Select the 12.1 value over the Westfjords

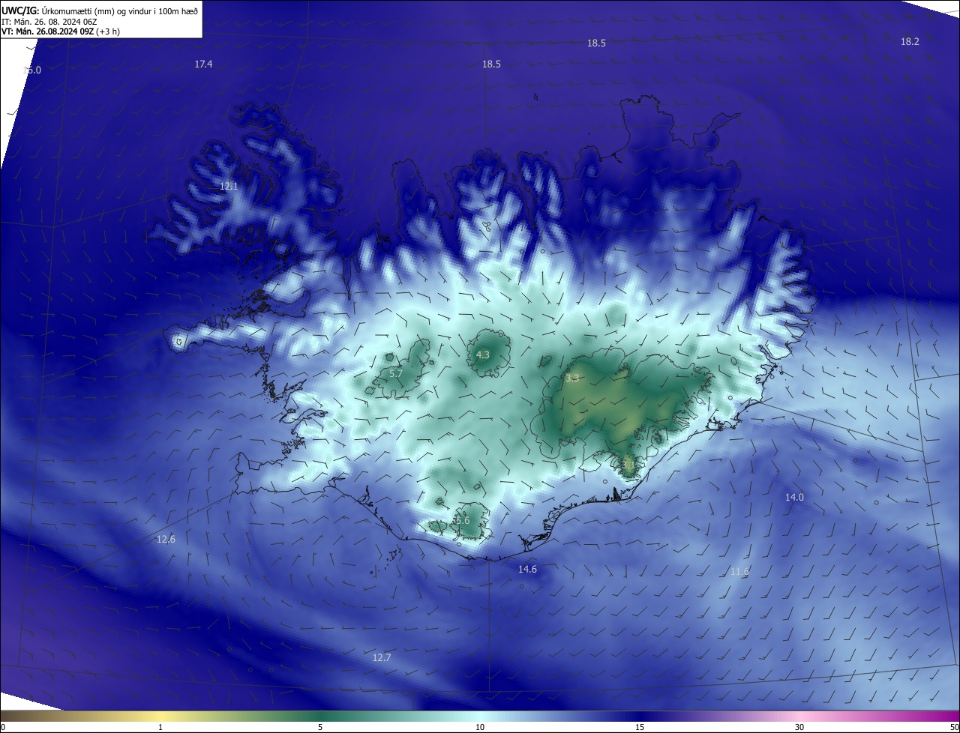(229, 186)
